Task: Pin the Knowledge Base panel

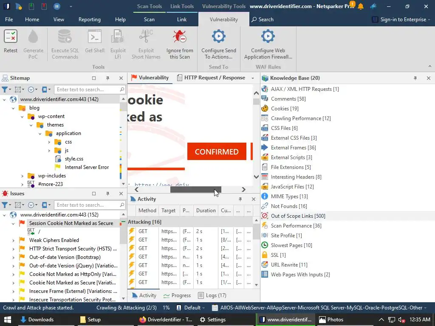Action: [415, 78]
